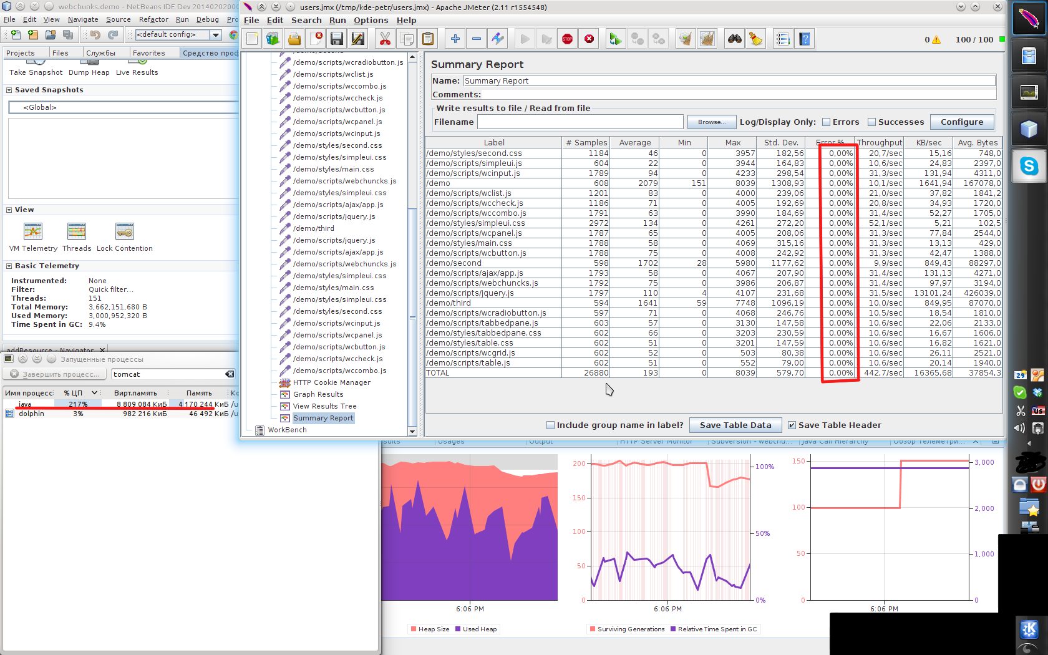This screenshot has width=1048, height=655.
Task: Click the Filename input field
Action: (x=580, y=122)
